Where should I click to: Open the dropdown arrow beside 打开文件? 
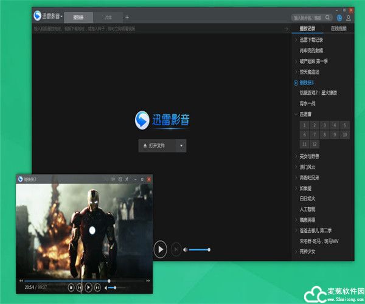tap(180, 146)
